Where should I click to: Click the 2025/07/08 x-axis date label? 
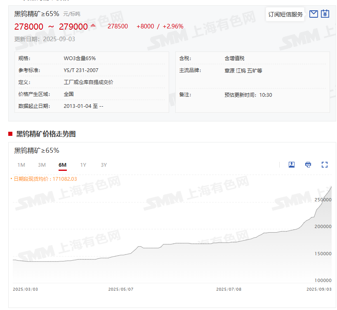coord(229,289)
